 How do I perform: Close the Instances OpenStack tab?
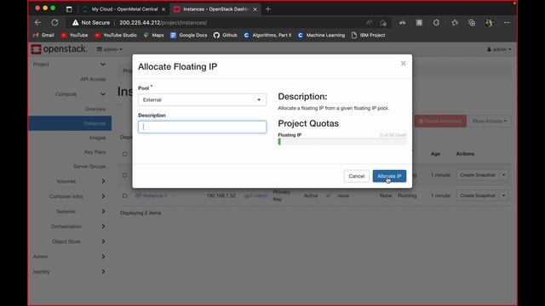pos(255,9)
